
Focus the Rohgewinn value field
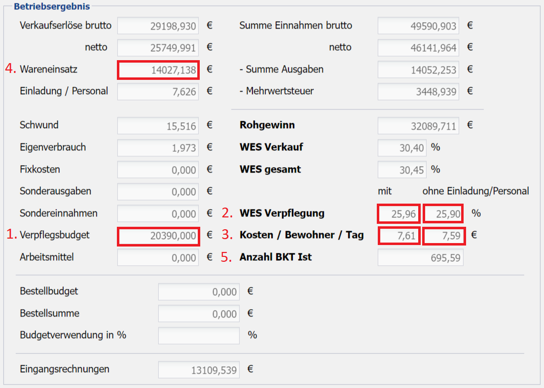(x=418, y=126)
